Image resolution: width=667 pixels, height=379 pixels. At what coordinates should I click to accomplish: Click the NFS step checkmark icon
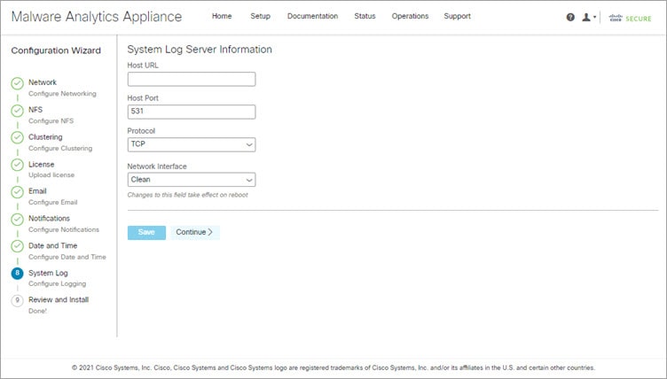click(18, 111)
